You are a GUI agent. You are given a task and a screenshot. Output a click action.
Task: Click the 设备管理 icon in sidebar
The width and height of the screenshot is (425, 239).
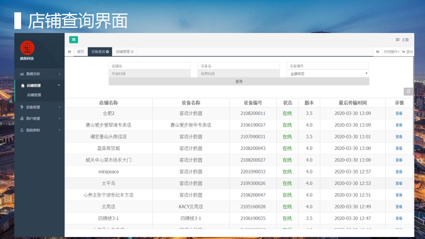22,107
